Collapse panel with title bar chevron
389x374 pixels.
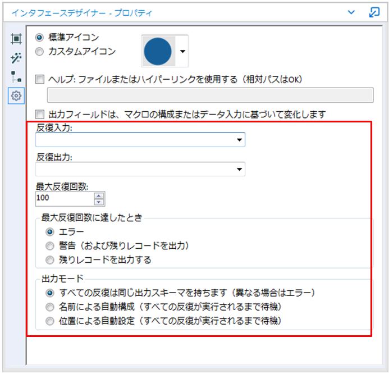tap(351, 12)
